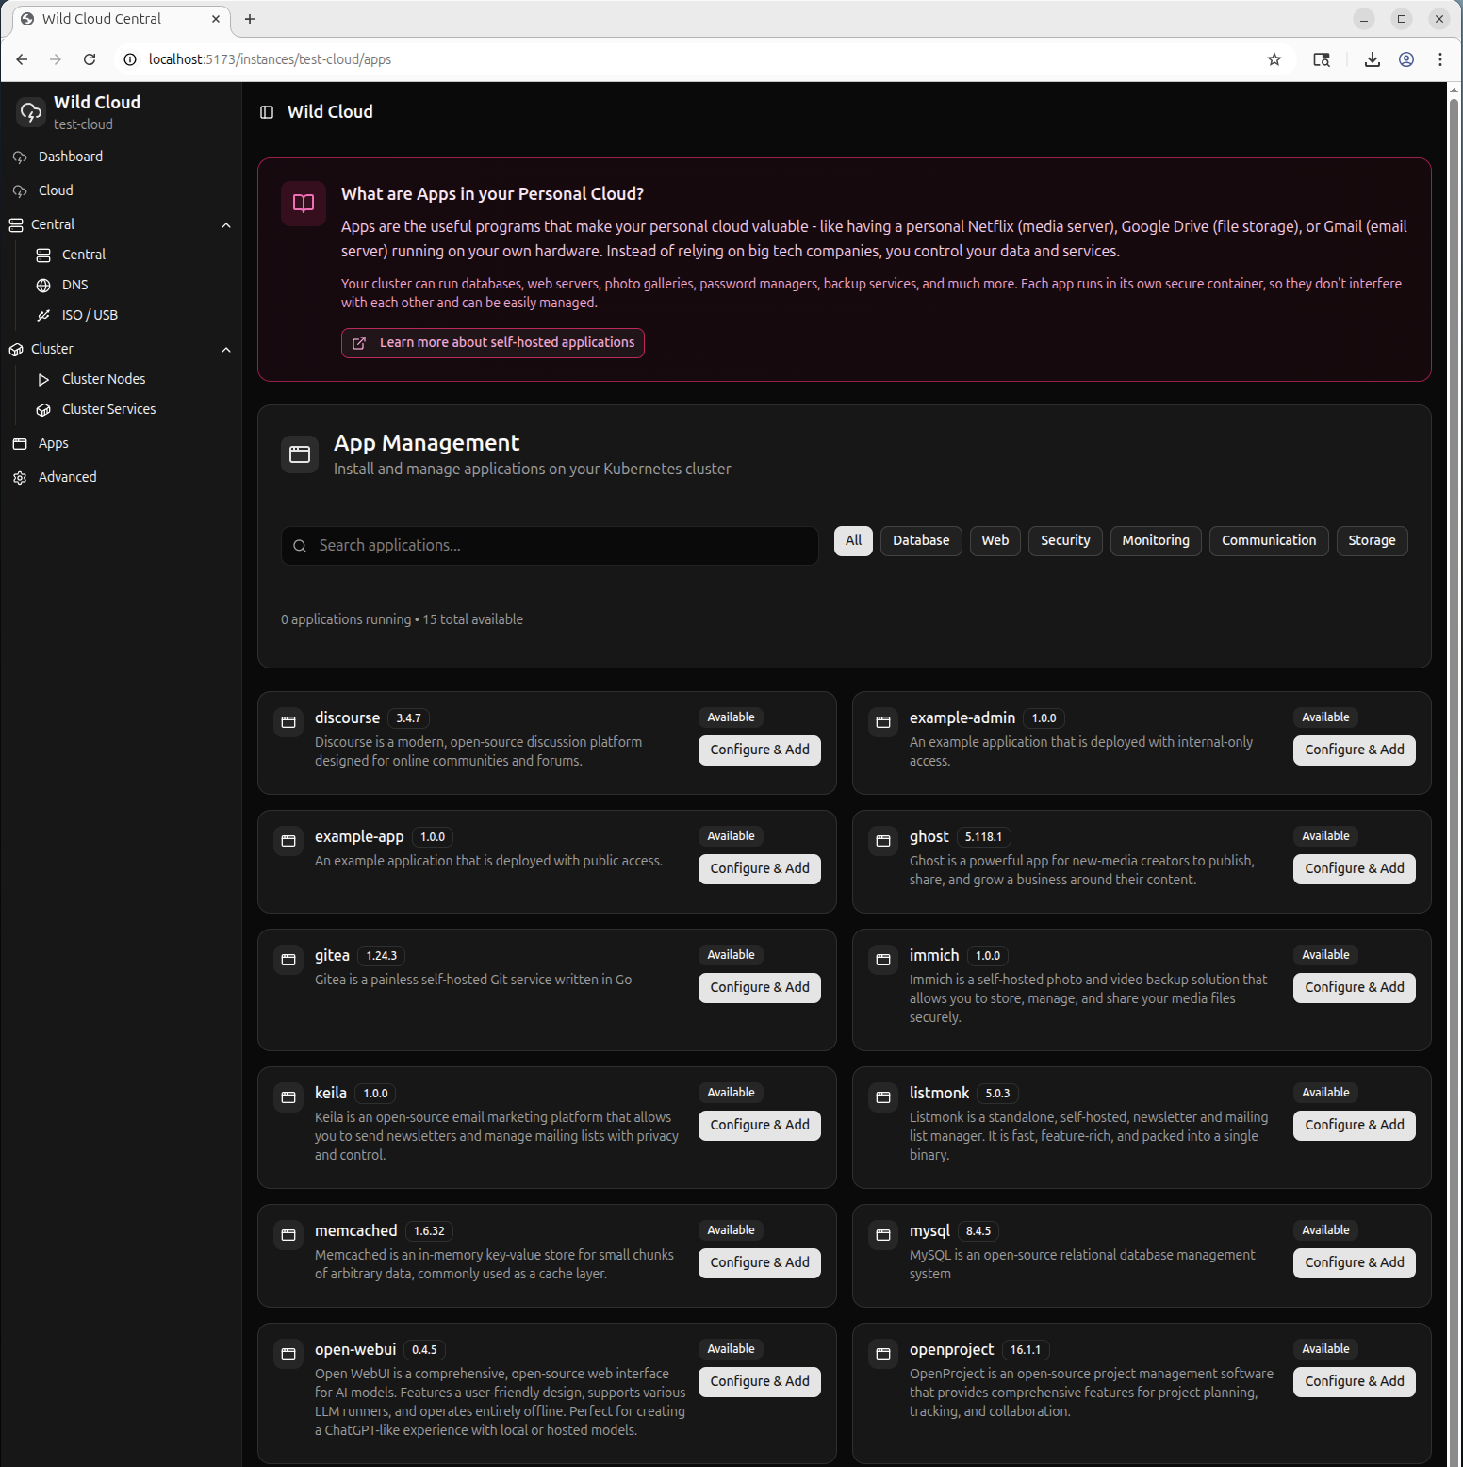
Task: Open browser downloads icon
Action: tap(1373, 59)
